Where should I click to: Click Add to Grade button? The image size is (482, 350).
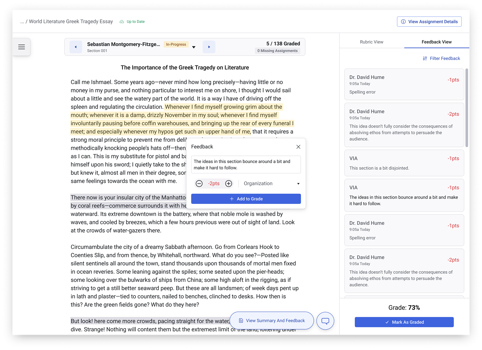(246, 199)
